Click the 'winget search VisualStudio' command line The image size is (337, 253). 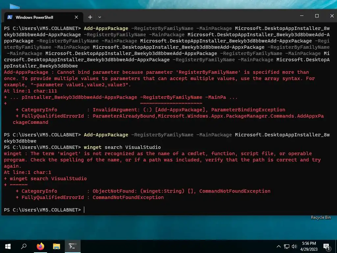coord(122,147)
